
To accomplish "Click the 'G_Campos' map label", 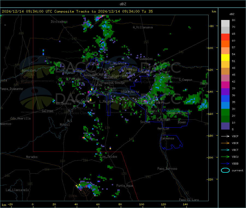I will (186, 80).
